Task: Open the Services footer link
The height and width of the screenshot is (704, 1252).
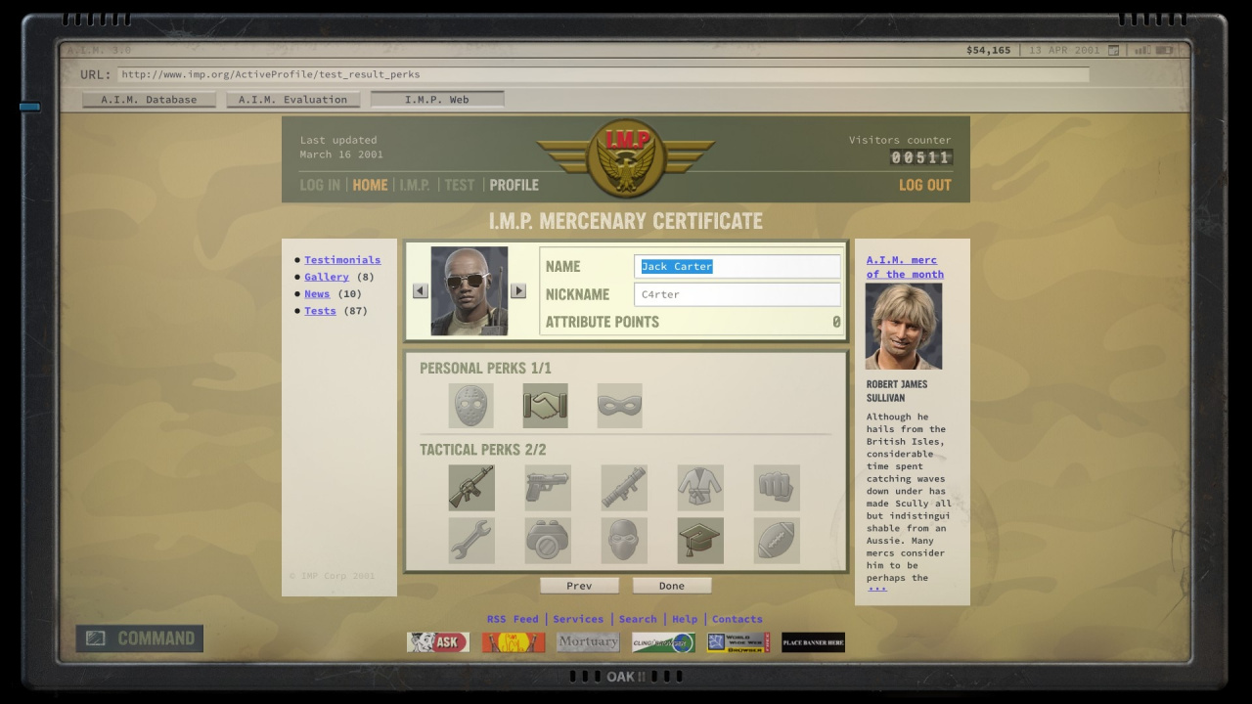Action: point(578,619)
